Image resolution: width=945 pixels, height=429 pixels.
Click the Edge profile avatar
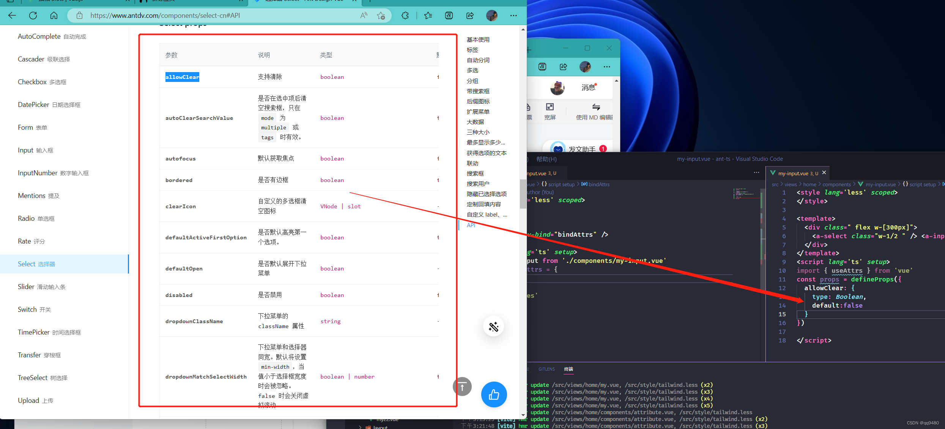pos(492,16)
